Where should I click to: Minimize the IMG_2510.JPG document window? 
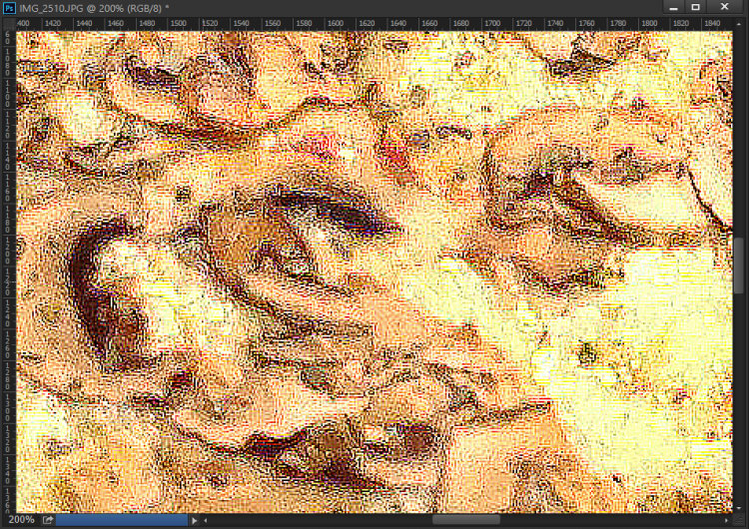[673, 7]
